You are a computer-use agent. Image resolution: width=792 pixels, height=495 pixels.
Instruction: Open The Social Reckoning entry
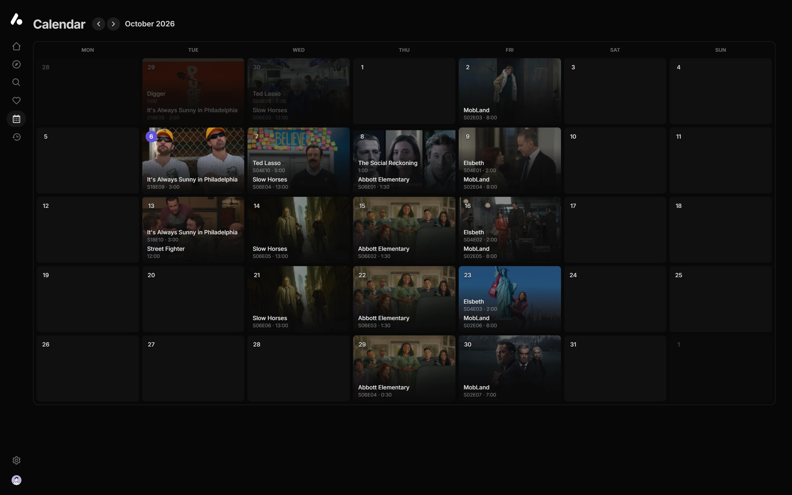pos(387,166)
